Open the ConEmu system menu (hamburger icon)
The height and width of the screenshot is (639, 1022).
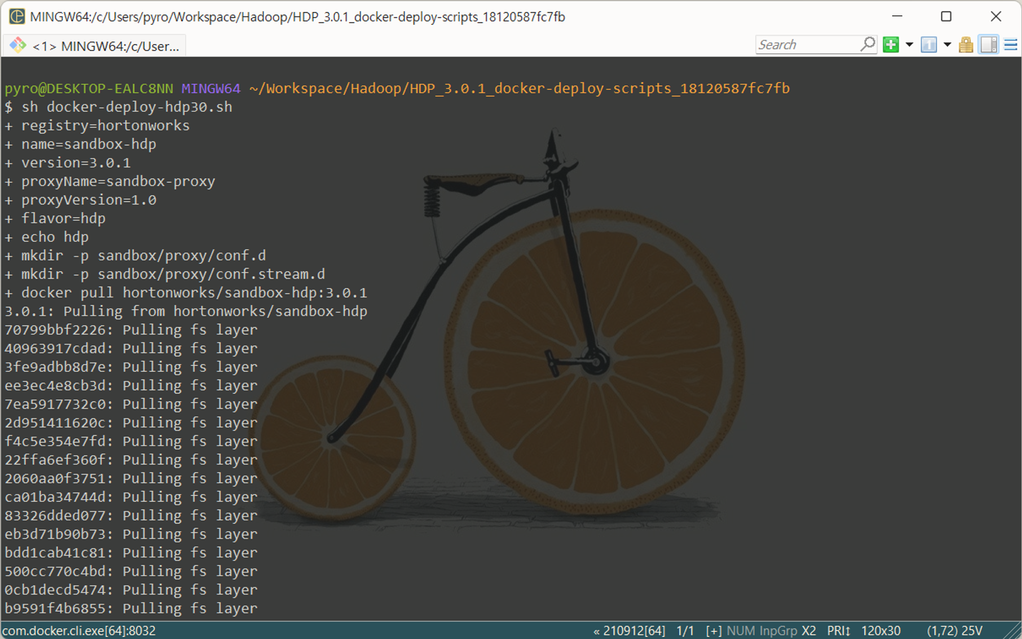(1011, 45)
